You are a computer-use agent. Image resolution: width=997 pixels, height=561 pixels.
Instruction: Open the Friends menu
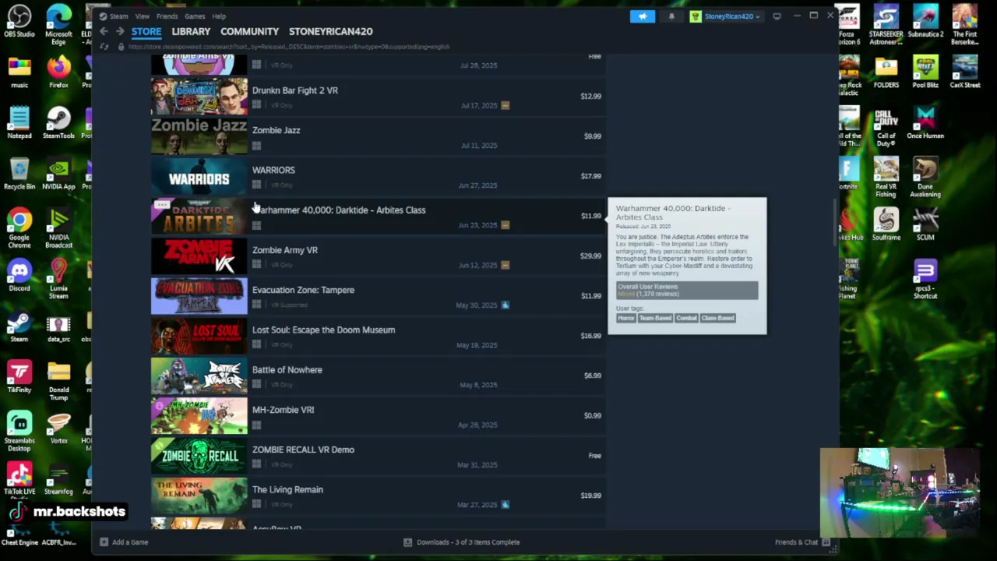[x=167, y=16]
